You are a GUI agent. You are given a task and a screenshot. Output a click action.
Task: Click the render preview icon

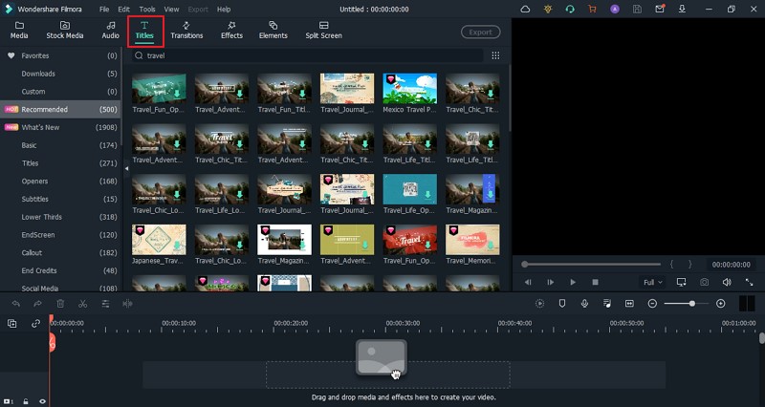pos(539,304)
